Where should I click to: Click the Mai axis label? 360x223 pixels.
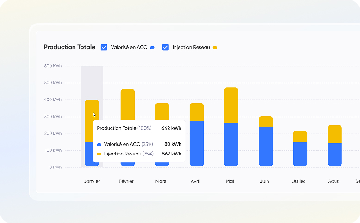[x=230, y=181]
